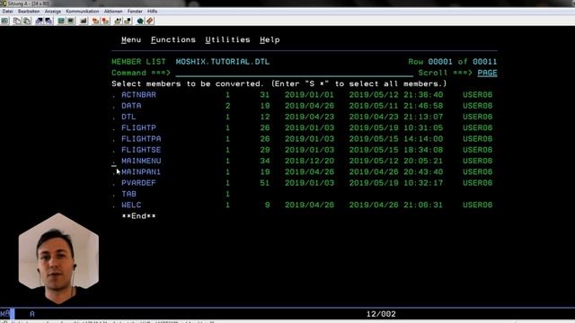Click the TAB member name
This screenshot has height=323, width=575.
coord(128,194)
